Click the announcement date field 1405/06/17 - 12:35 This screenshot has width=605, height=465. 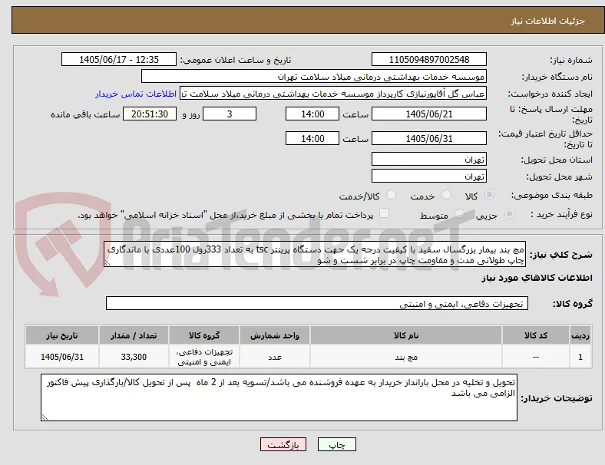(x=119, y=59)
